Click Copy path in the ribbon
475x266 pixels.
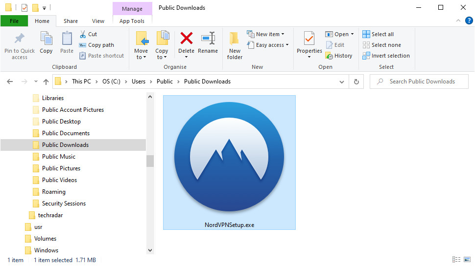[96, 45]
